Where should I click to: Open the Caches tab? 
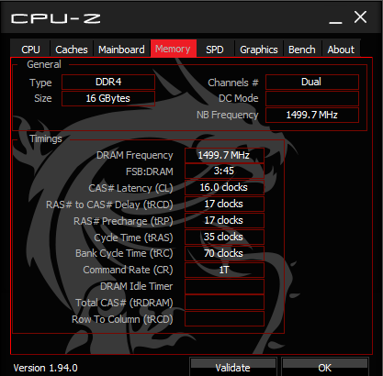72,50
